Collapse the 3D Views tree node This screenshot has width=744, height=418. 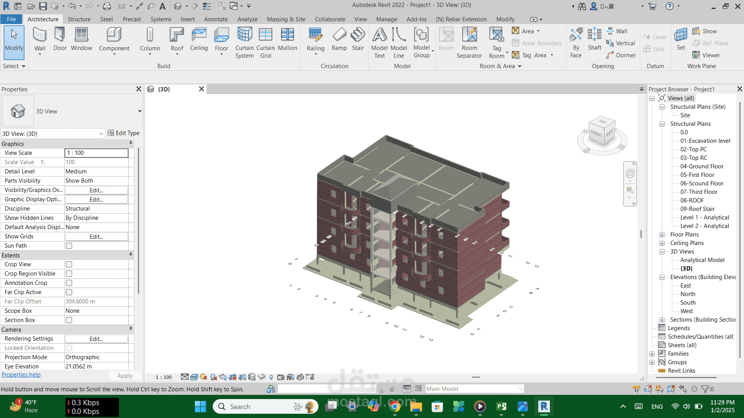point(662,252)
